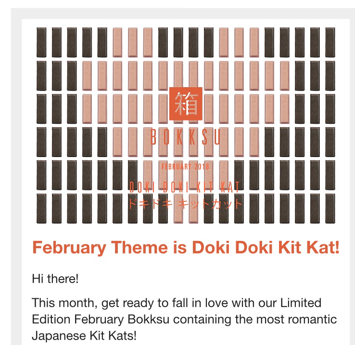
Task: Click the right pink Kit Kat in the bottom row
Action: (x=193, y=209)
